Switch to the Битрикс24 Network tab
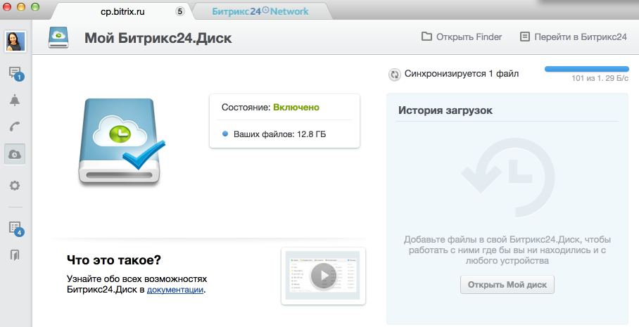 (x=261, y=11)
